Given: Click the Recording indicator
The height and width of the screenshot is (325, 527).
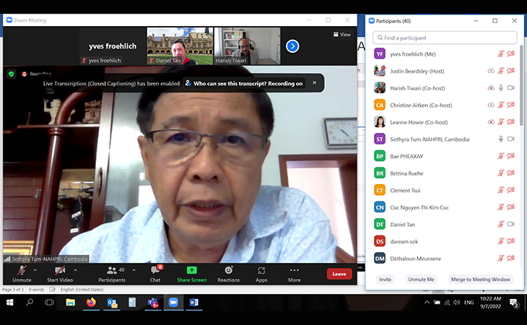Looking at the screenshot, I should tap(36, 74).
